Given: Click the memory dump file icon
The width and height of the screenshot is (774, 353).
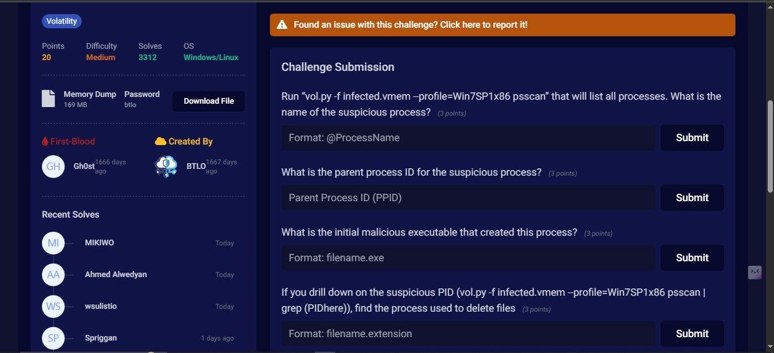Looking at the screenshot, I should coord(49,99).
